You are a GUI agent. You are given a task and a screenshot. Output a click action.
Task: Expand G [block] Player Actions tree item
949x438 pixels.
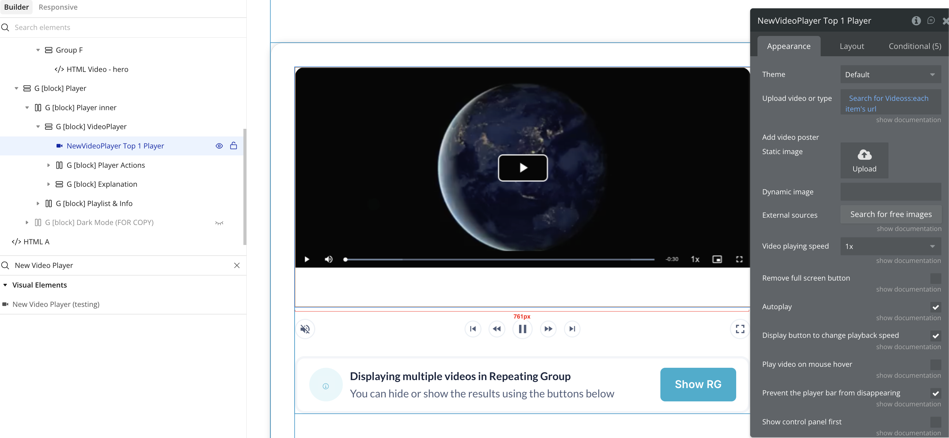pos(48,165)
